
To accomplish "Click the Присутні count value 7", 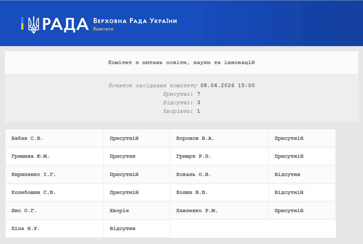I will [198, 94].
